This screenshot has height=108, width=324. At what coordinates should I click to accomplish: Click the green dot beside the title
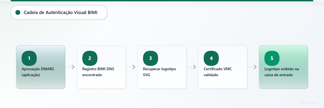click(x=18, y=12)
